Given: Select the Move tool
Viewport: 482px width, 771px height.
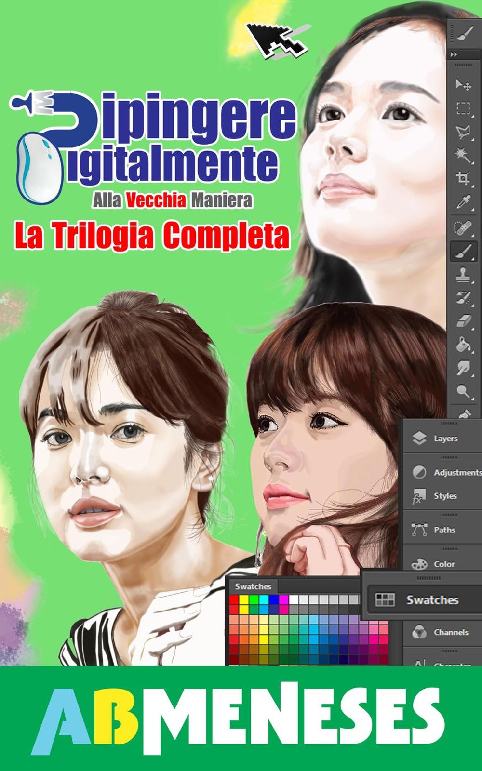Looking at the screenshot, I should [463, 85].
